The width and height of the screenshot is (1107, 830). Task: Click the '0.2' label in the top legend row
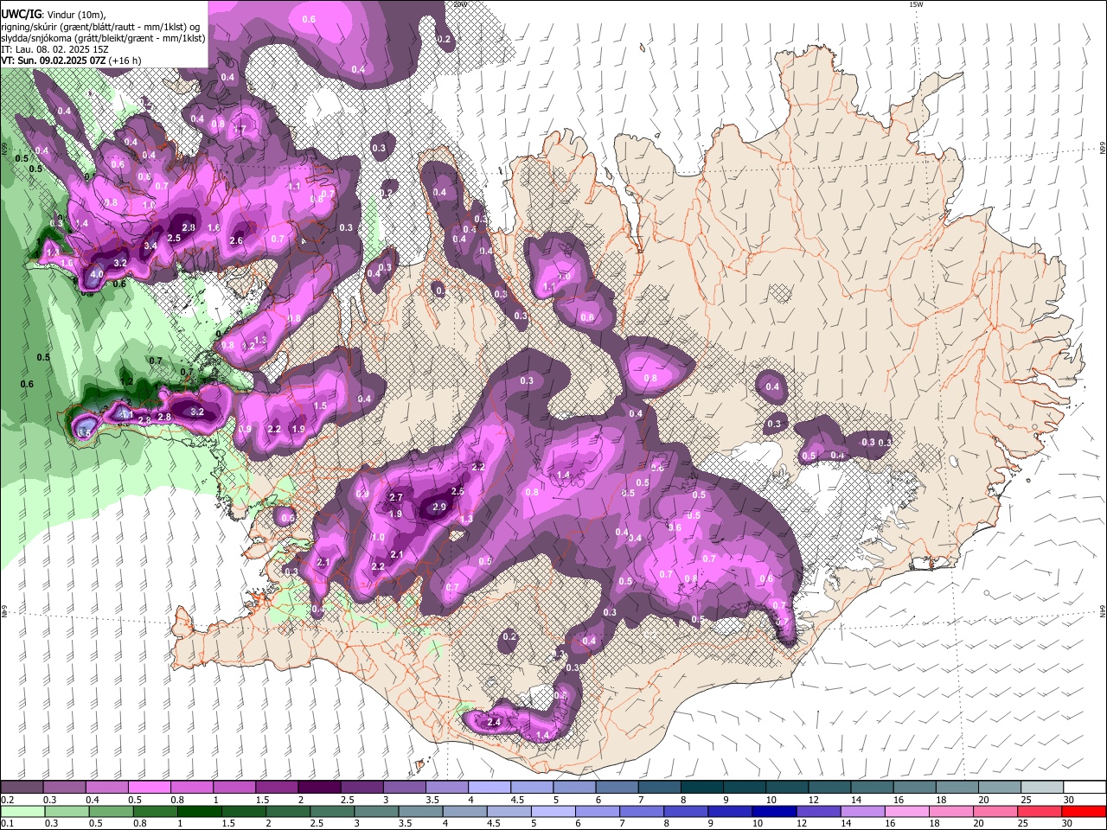7,800
